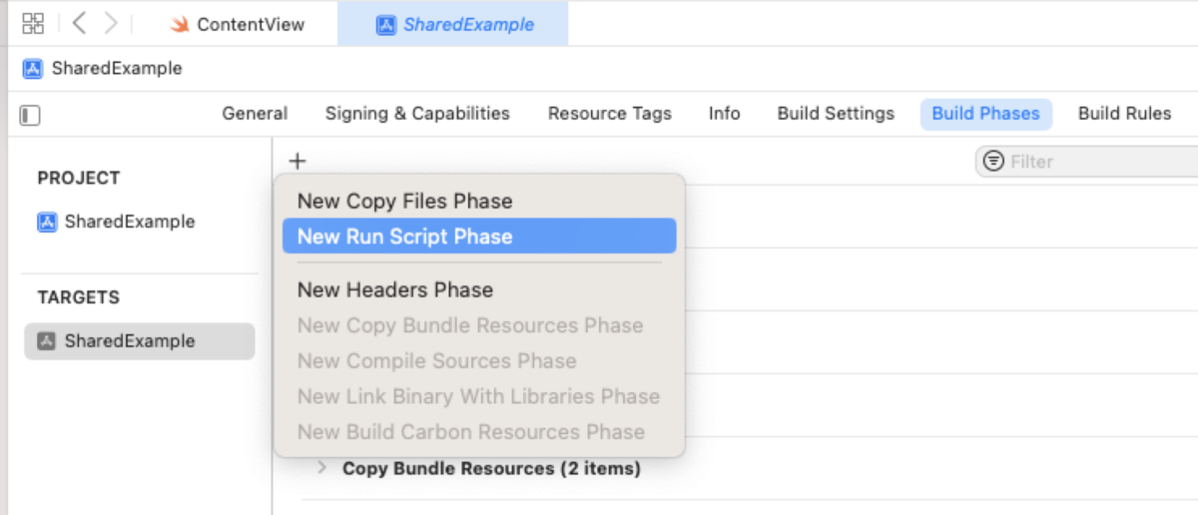Choose New Copy Files Phase
The image size is (1198, 515).
[404, 201]
